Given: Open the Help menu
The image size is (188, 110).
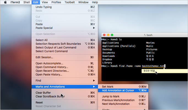Looking at the screenshot, I should coord(95,2).
